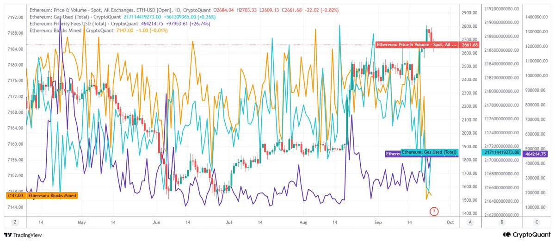Toggle the Z scale button on left axis

[x=15, y=222]
